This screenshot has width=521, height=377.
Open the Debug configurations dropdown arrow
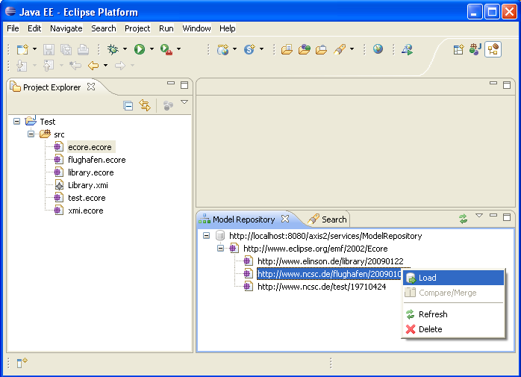pos(125,49)
